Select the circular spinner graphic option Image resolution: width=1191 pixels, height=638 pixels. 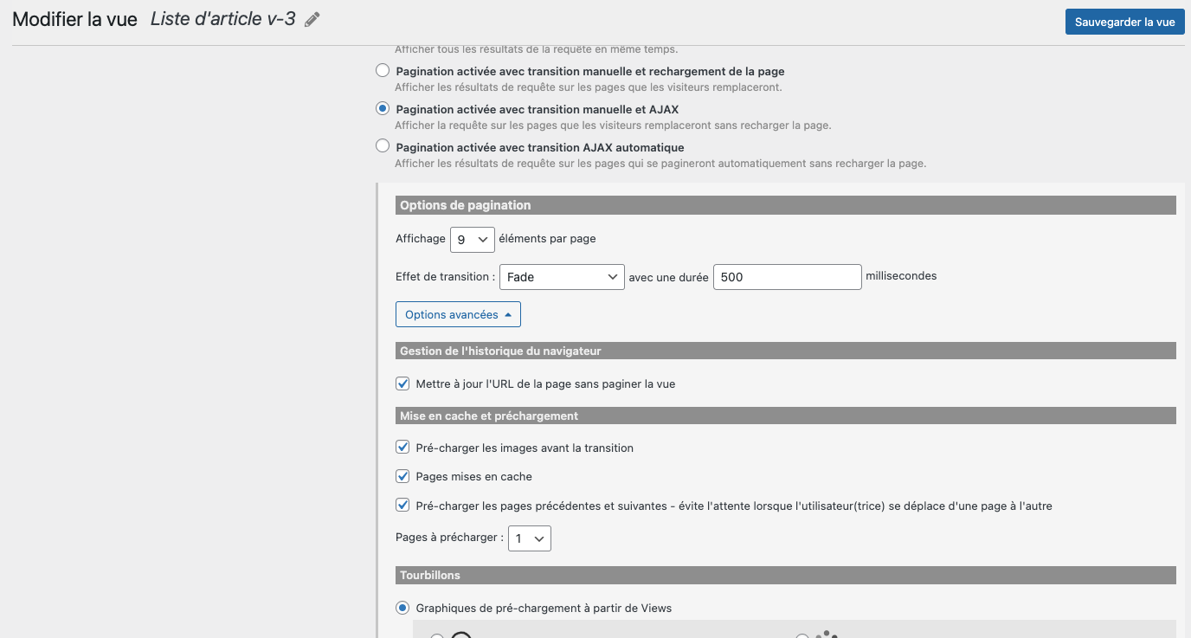click(437, 636)
